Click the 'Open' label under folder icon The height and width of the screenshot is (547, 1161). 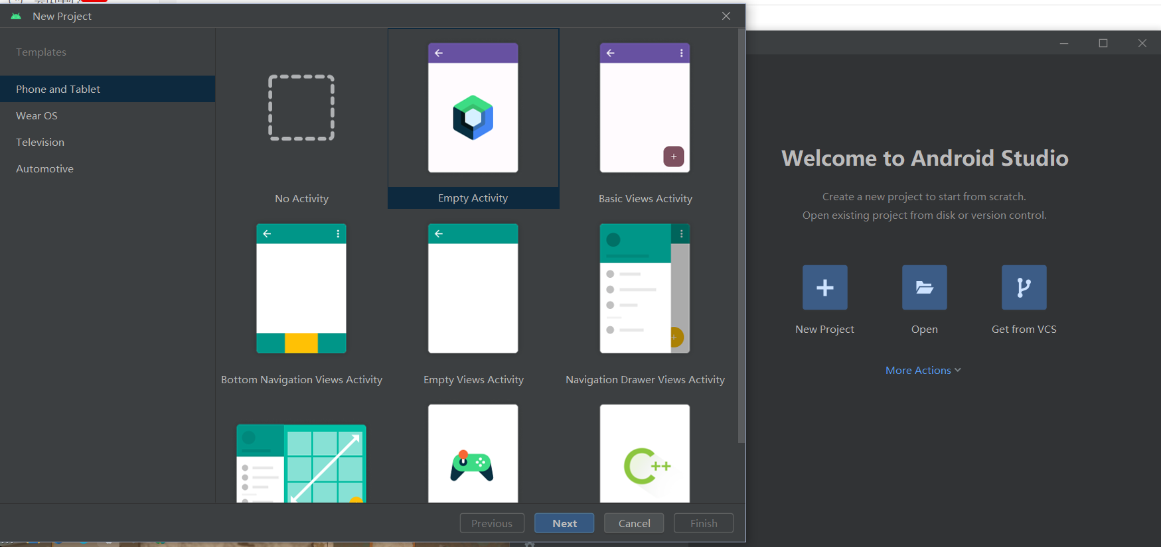[x=925, y=330]
